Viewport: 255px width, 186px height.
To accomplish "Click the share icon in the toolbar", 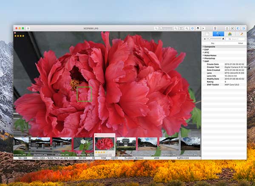I will 227,28.
